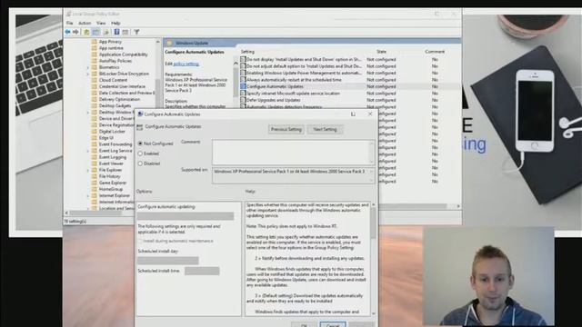Click the HomeGroup folder icon
The image size is (582, 327).
click(95, 189)
